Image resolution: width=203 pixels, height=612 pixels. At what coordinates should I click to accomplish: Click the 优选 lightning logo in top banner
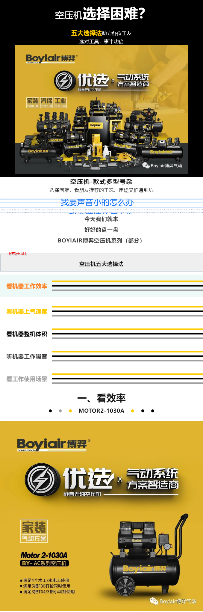click(64, 81)
